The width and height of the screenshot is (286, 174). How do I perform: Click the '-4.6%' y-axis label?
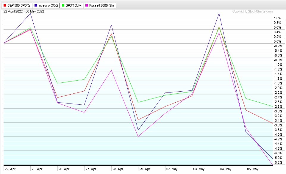[278, 148]
